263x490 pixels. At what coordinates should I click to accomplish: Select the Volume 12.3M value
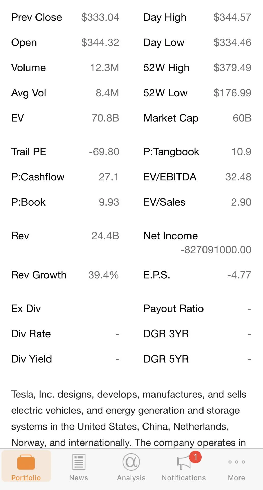point(104,68)
